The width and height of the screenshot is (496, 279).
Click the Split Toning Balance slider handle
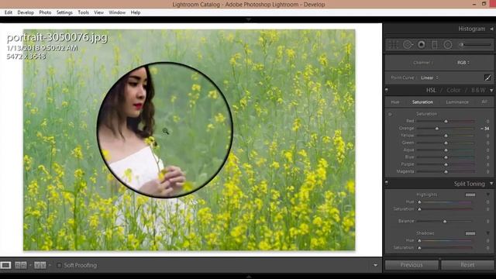click(445, 222)
